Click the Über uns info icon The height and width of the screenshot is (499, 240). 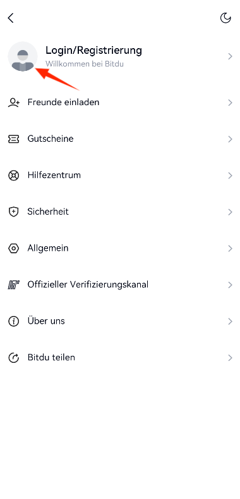(x=14, y=322)
